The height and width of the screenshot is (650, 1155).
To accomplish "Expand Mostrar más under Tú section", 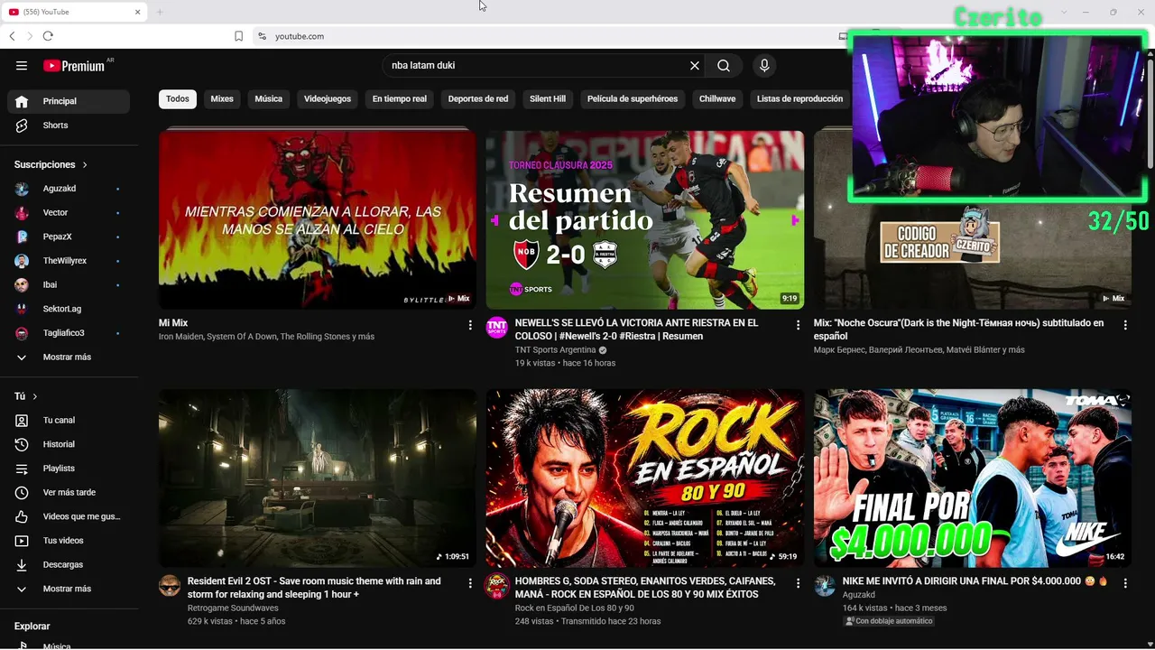I will point(69,589).
